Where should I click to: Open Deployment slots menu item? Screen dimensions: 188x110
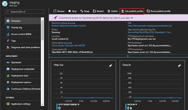click(23, 75)
